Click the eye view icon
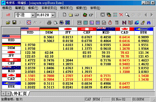156x102 pixels. click(61, 22)
